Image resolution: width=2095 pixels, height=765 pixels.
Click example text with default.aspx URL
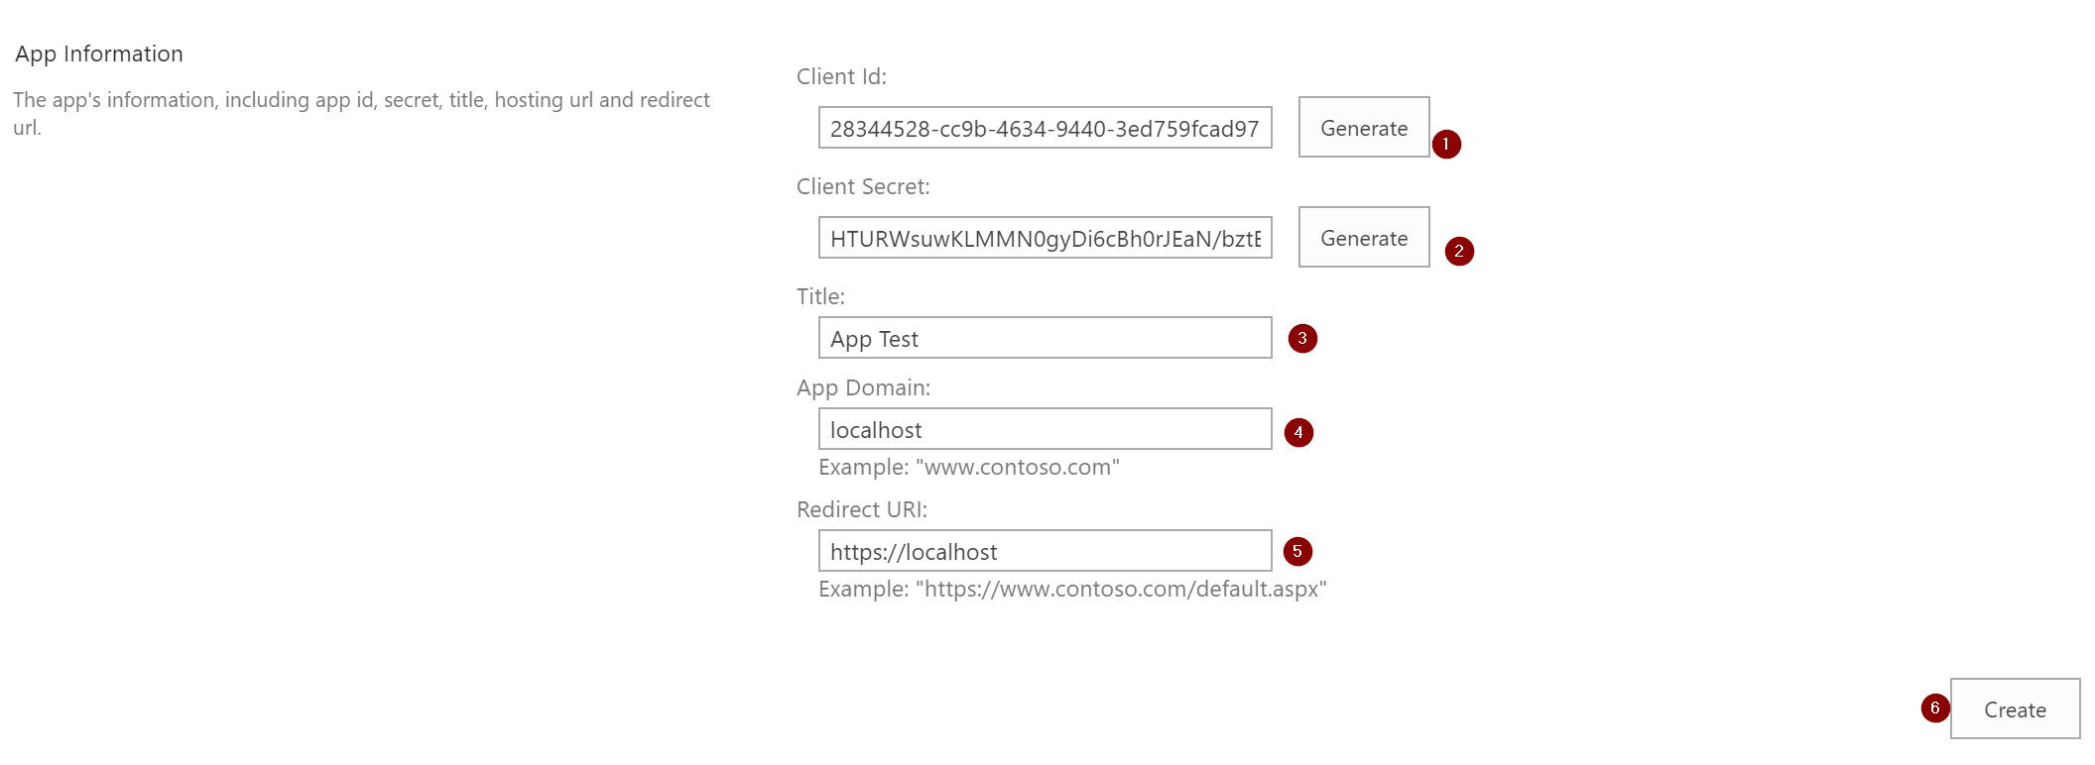coord(1072,589)
